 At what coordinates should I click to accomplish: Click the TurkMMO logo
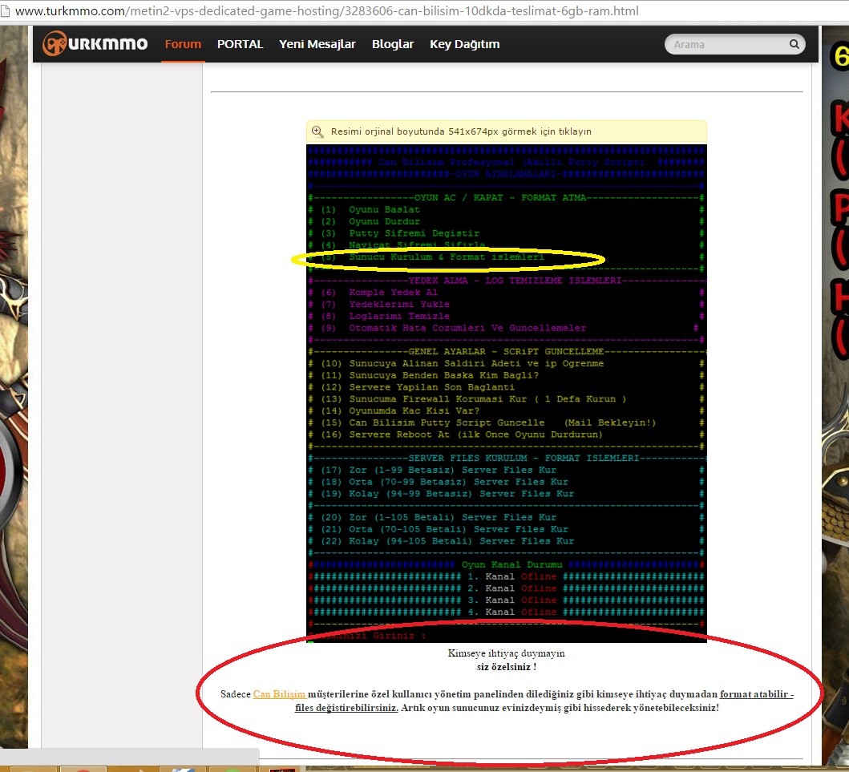tap(95, 44)
